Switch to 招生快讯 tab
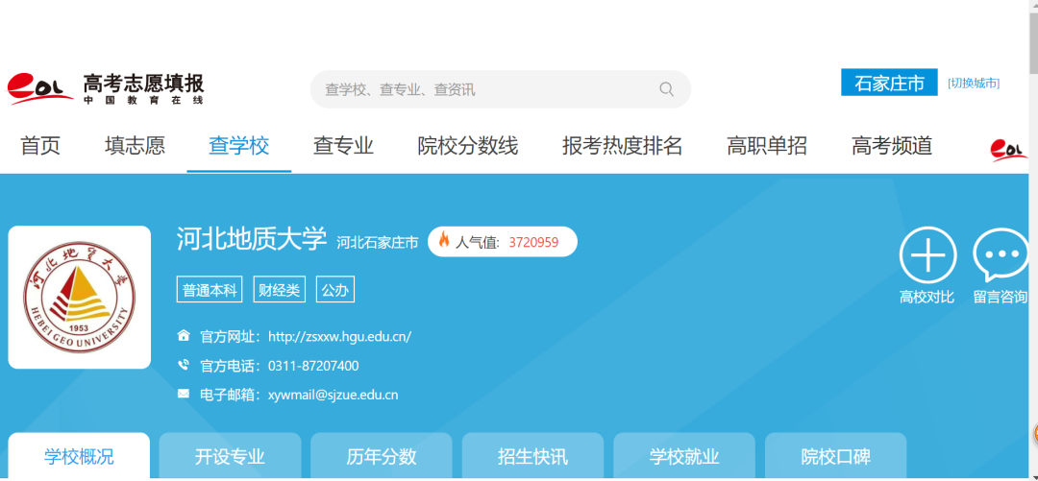 click(x=532, y=456)
